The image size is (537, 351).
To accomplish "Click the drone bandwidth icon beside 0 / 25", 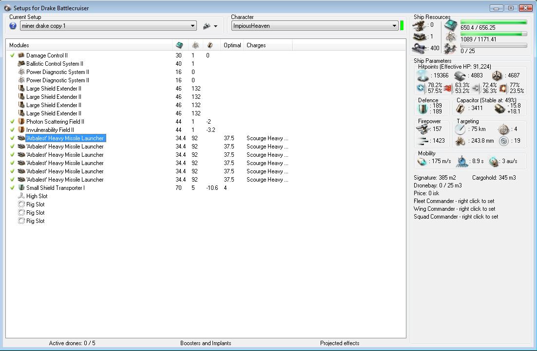I will pos(450,49).
